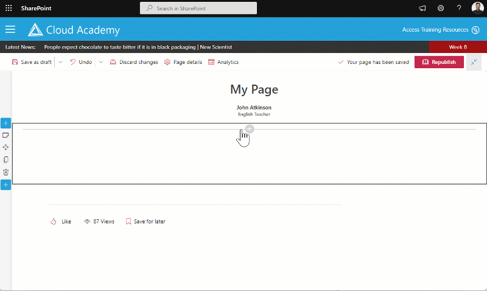The height and width of the screenshot is (291, 487).
Task: Click Undo in the command bar
Action: (x=81, y=62)
